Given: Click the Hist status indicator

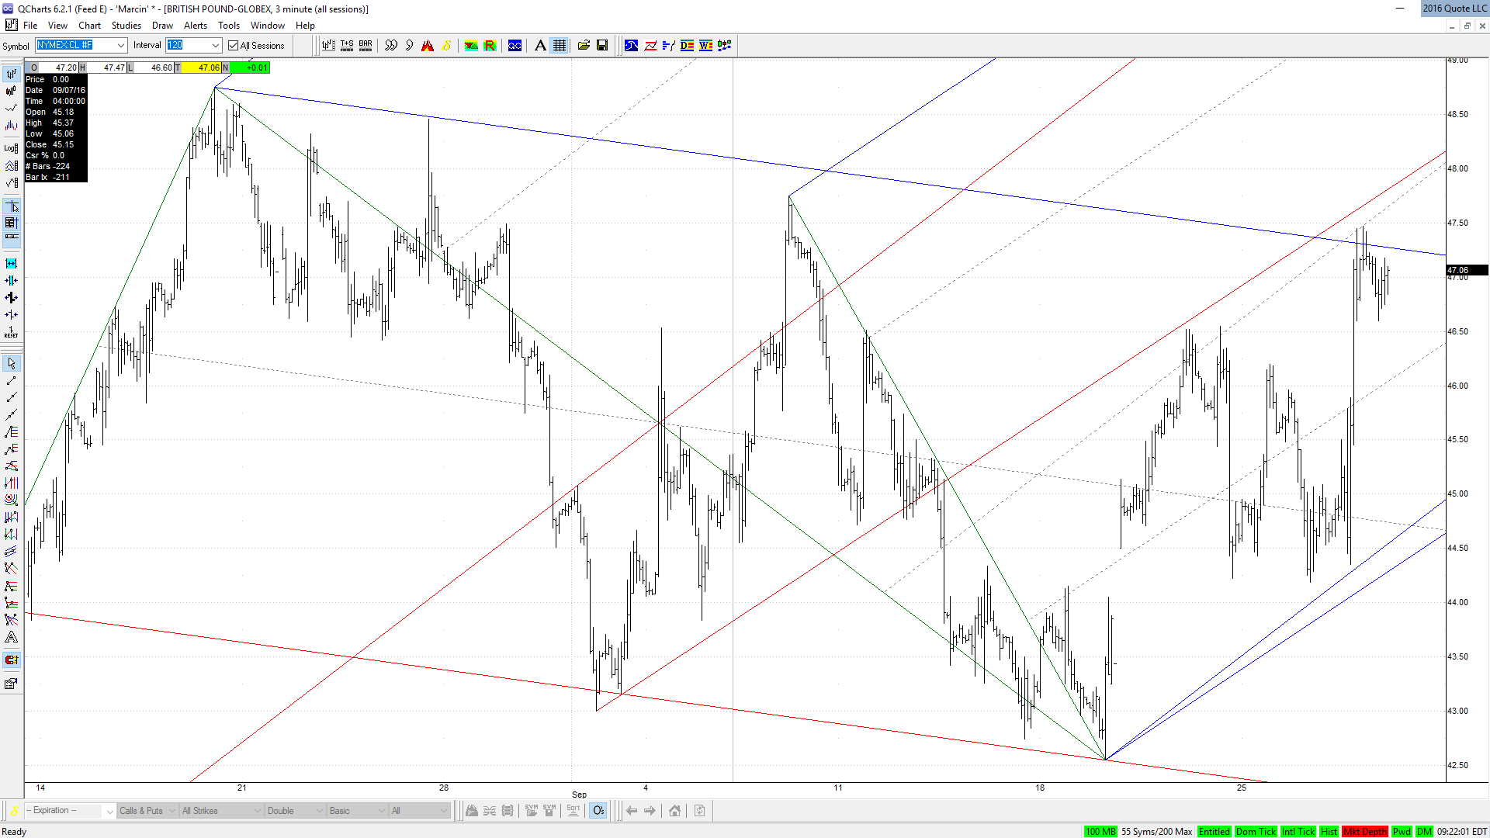Looking at the screenshot, I should click(x=1329, y=832).
